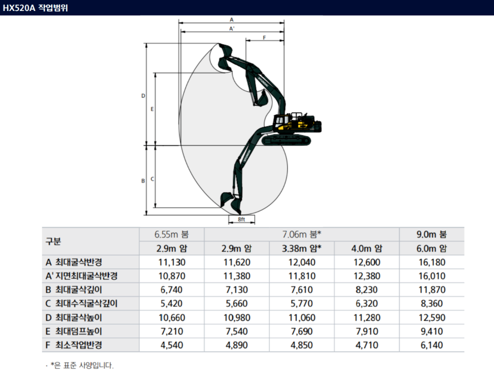494x370 pixels.
Task: Choose the value 10,980 in row D
Action: pos(236,317)
